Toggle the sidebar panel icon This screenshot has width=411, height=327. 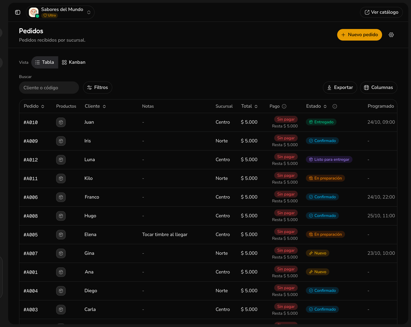point(18,12)
